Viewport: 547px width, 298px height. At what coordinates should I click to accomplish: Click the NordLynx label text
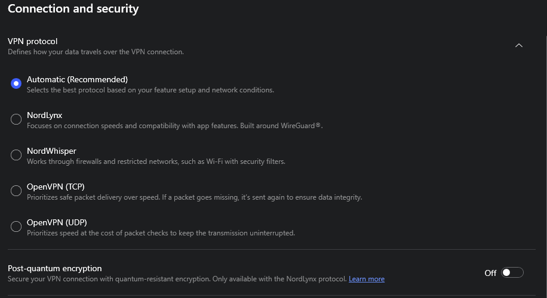tap(44, 115)
